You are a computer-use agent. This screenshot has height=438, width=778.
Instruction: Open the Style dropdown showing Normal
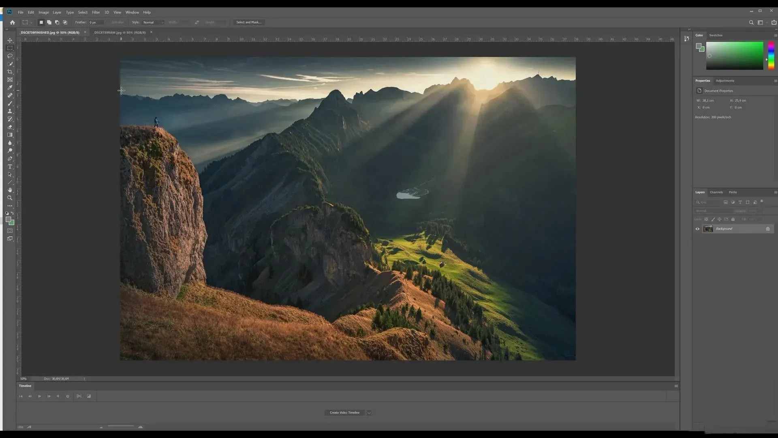click(153, 22)
